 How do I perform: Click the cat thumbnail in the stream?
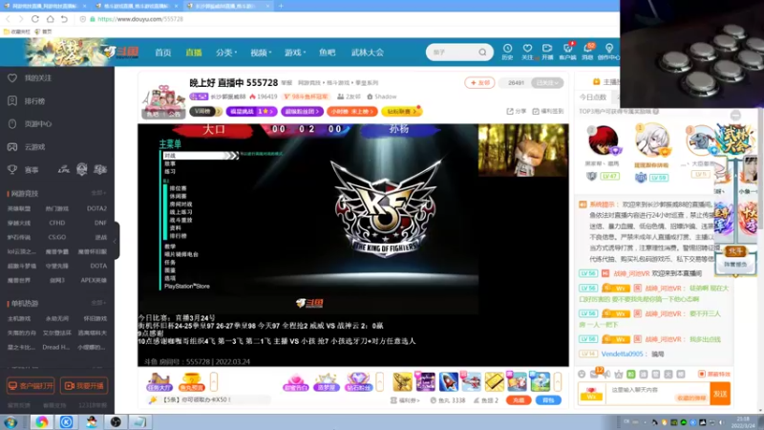(523, 150)
